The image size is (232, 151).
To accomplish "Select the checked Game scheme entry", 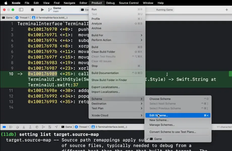I will pos(178,139).
